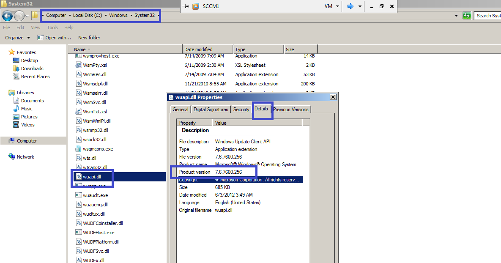Open the Help menu
Viewport: 501px width, 263px height.
[x=68, y=27]
